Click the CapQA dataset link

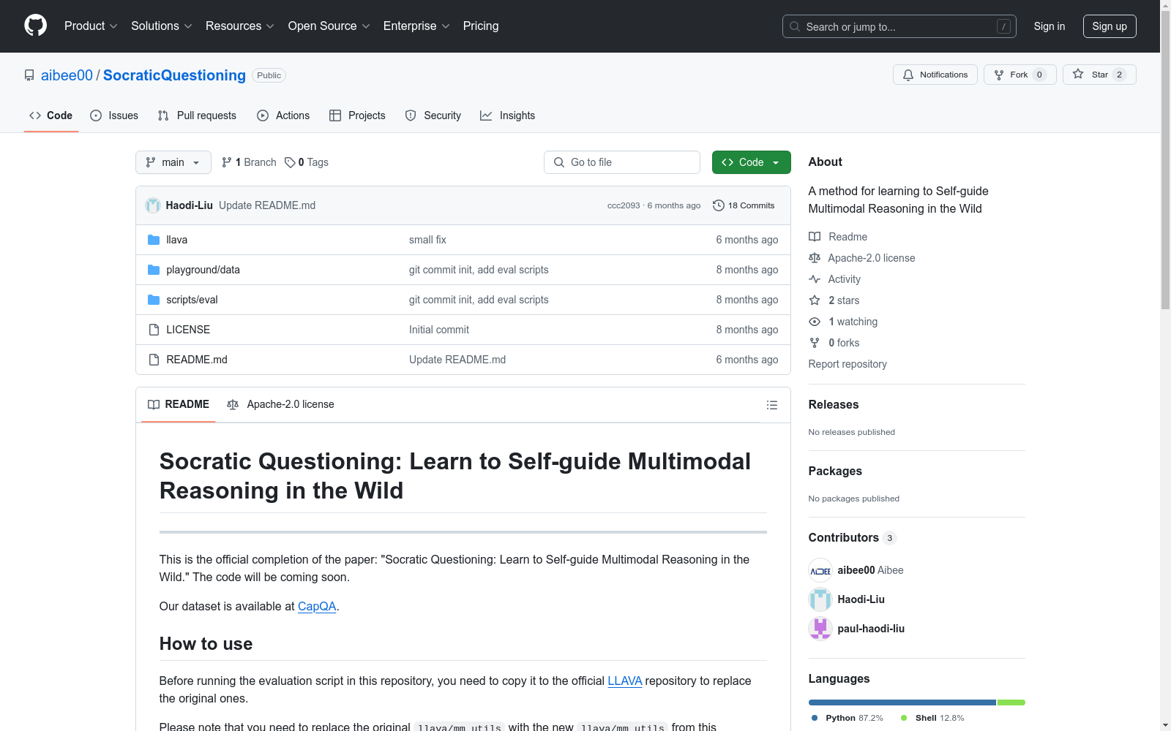pyautogui.click(x=317, y=606)
